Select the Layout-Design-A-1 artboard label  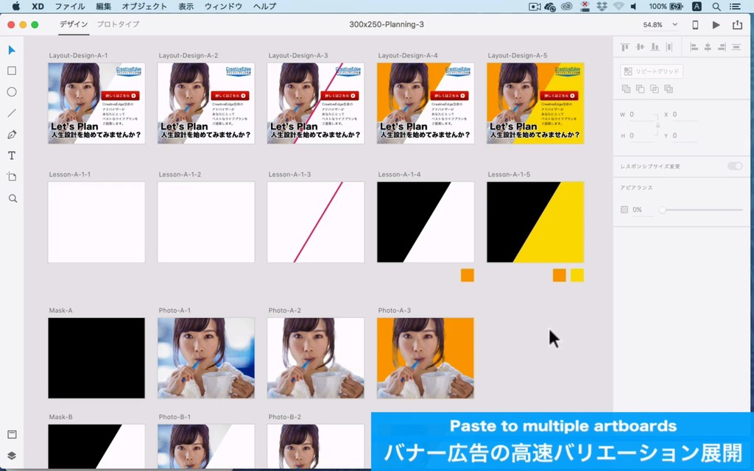pos(78,55)
